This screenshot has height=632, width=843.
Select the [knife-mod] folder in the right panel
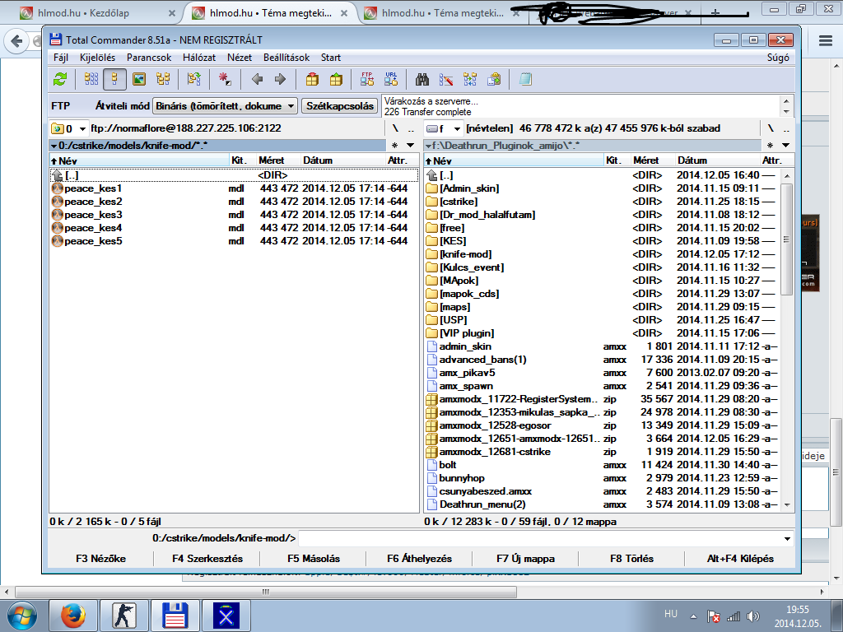pyautogui.click(x=602, y=254)
